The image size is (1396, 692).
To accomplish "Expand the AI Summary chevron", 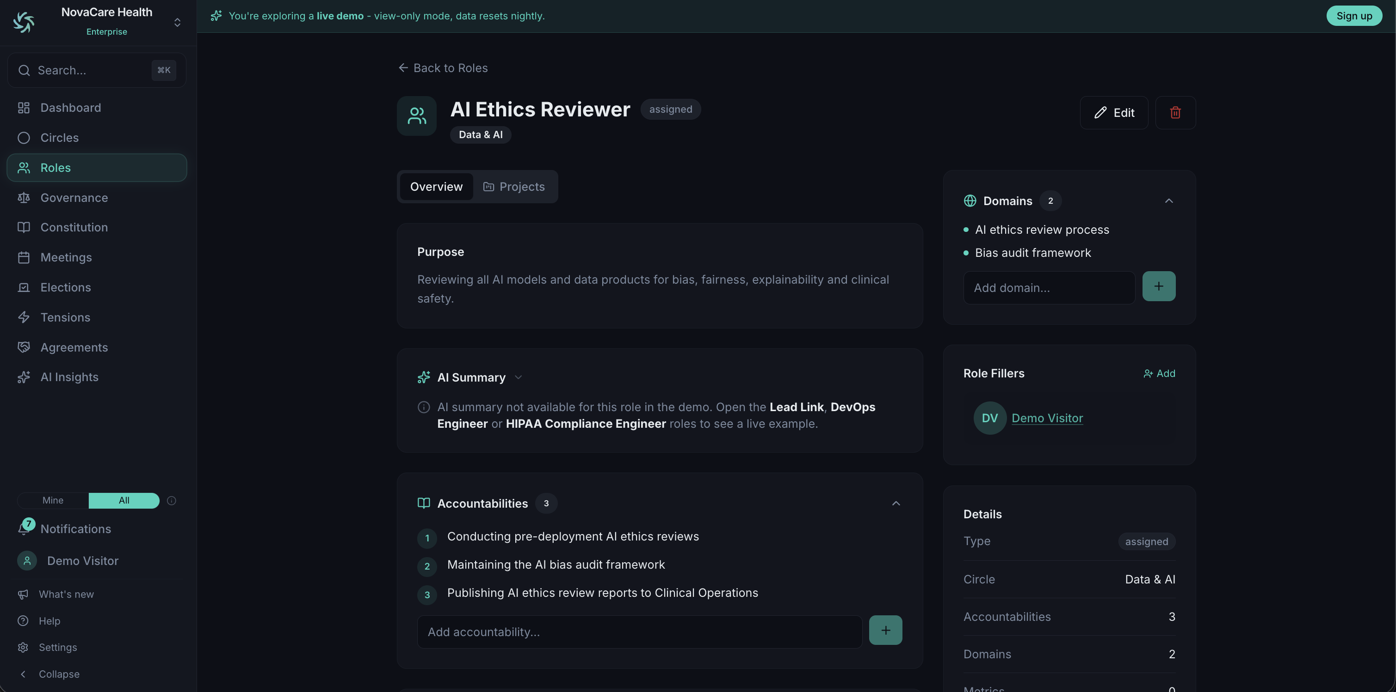I will (x=518, y=378).
